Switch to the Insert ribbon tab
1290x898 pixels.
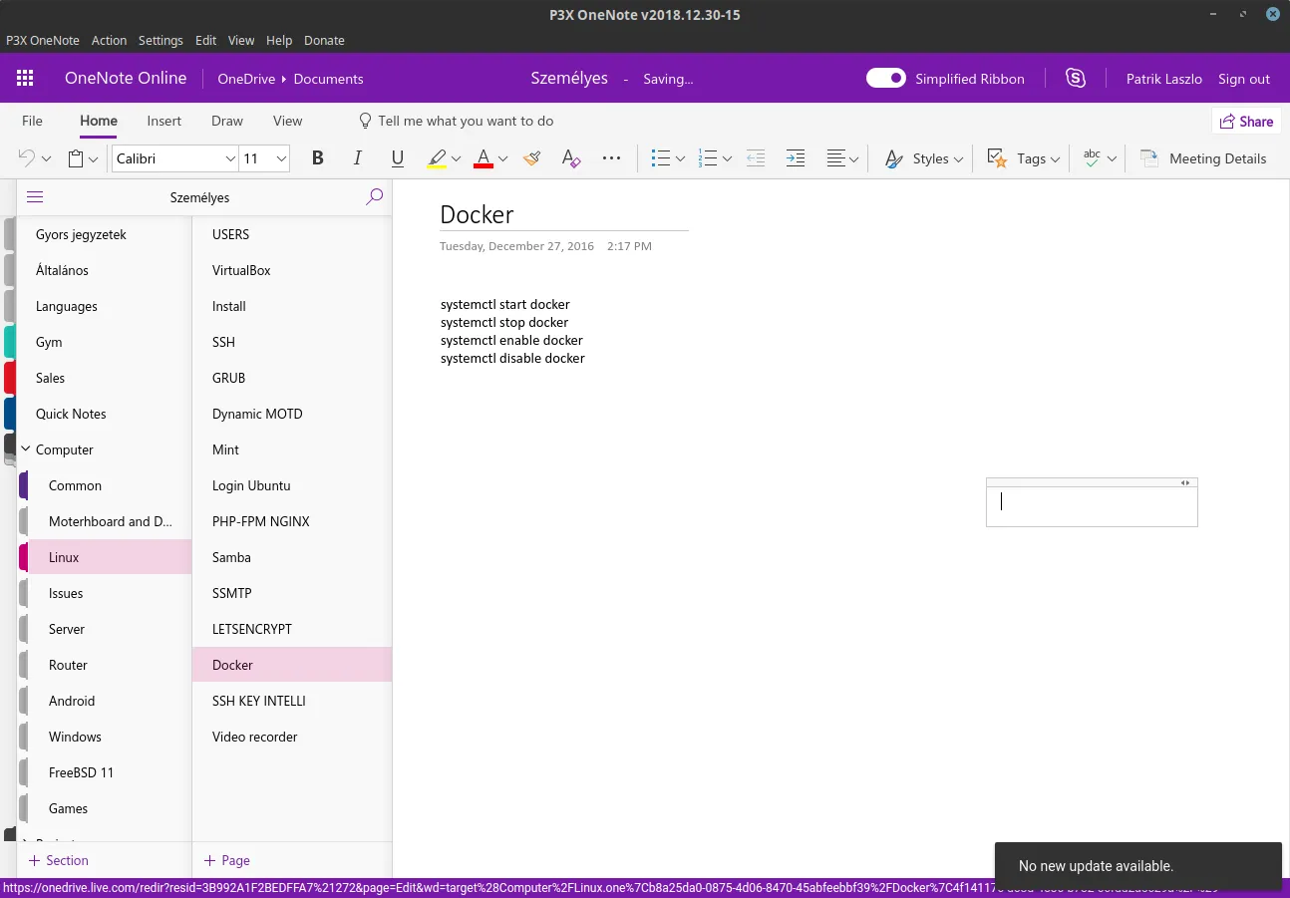click(163, 121)
